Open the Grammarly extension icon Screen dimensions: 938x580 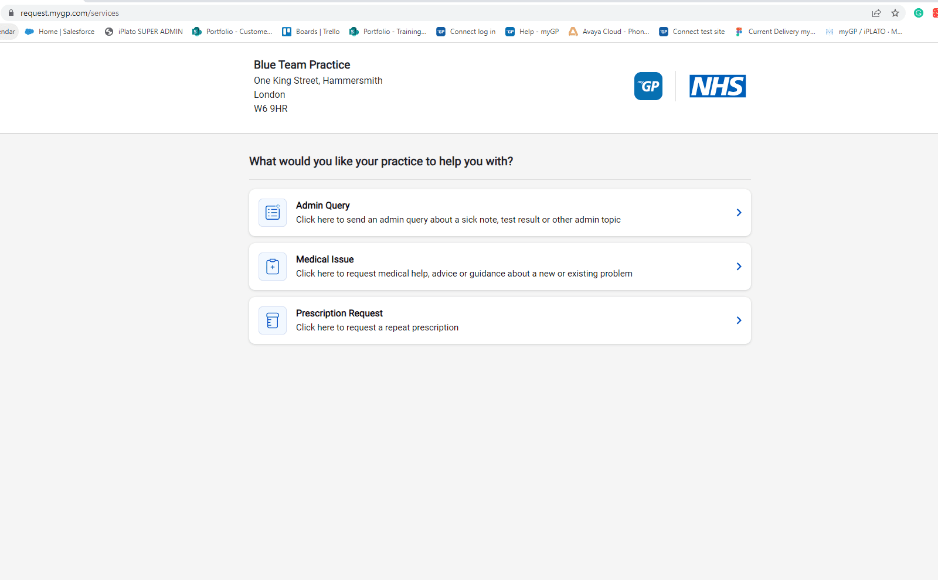tap(919, 13)
